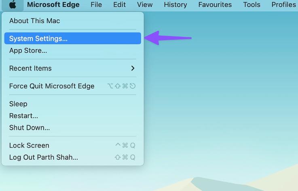Choose Shut Down option
The image size is (298, 191).
[73, 127]
